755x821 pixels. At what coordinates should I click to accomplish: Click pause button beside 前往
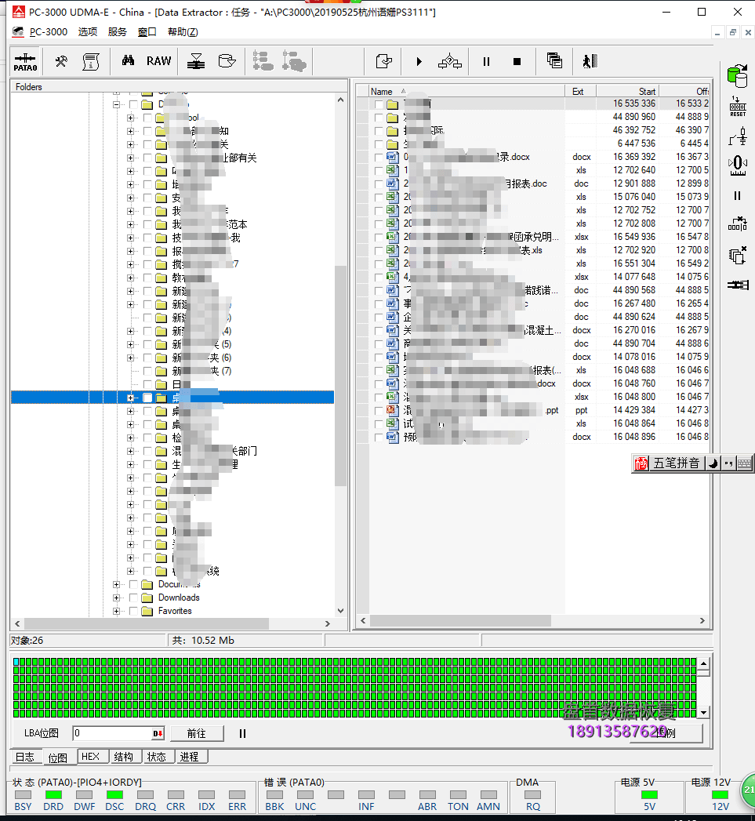(242, 733)
